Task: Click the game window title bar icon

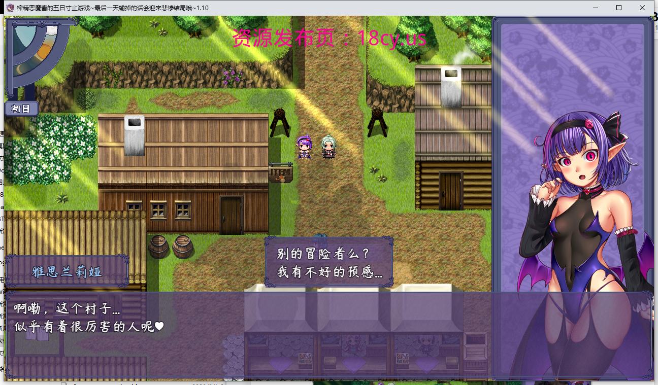Action: pyautogui.click(x=10, y=8)
